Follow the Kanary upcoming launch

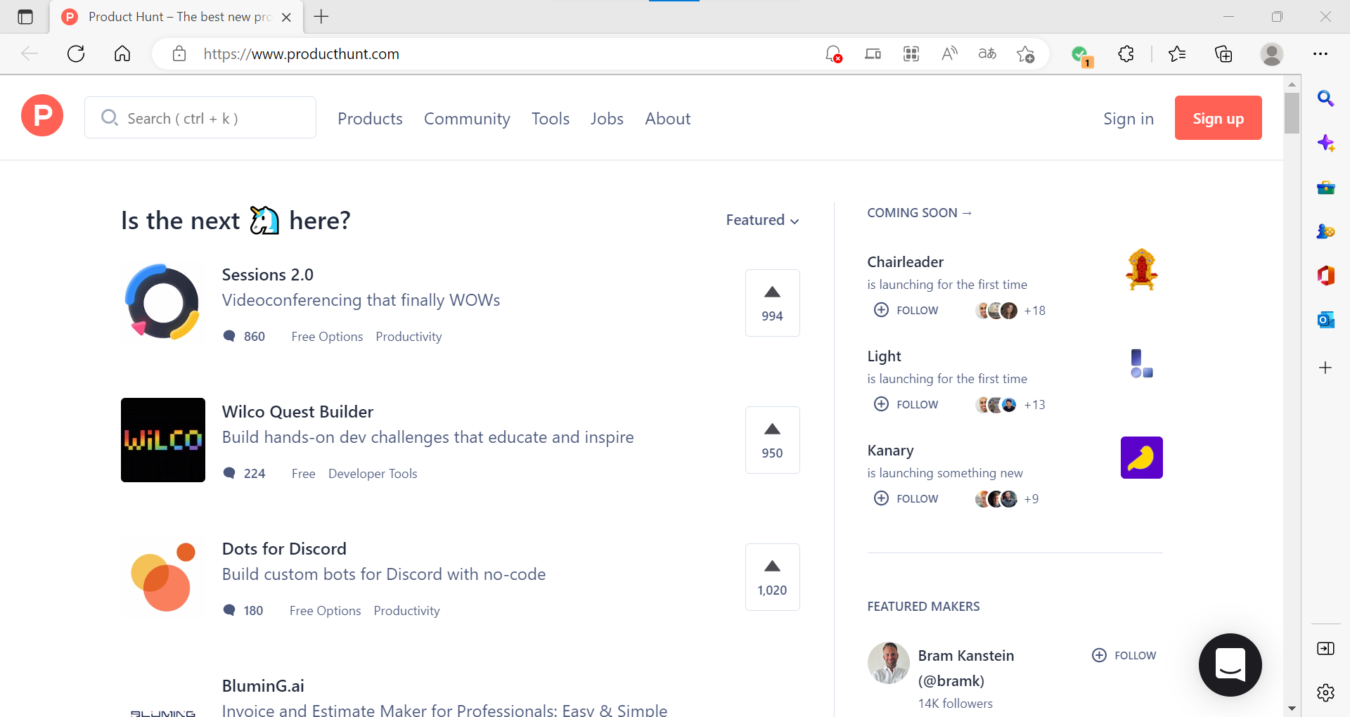906,498
